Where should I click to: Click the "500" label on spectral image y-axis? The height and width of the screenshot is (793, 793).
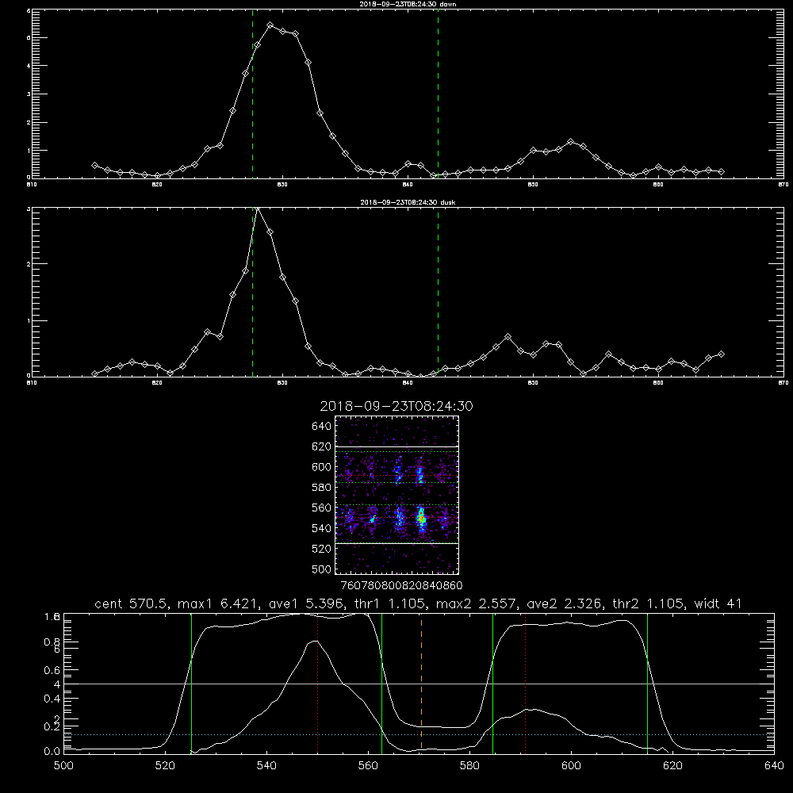(x=322, y=569)
